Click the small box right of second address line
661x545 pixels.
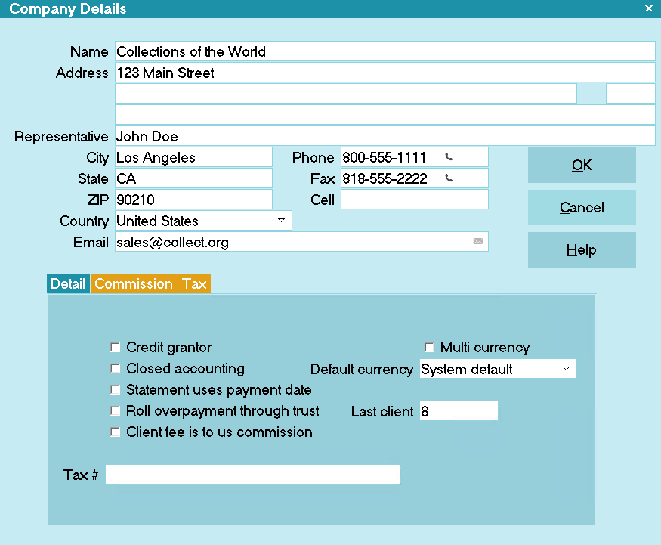630,93
